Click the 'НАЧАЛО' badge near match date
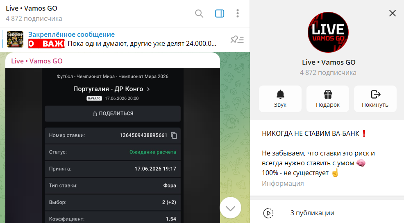The height and width of the screenshot is (223, 404). click(94, 98)
